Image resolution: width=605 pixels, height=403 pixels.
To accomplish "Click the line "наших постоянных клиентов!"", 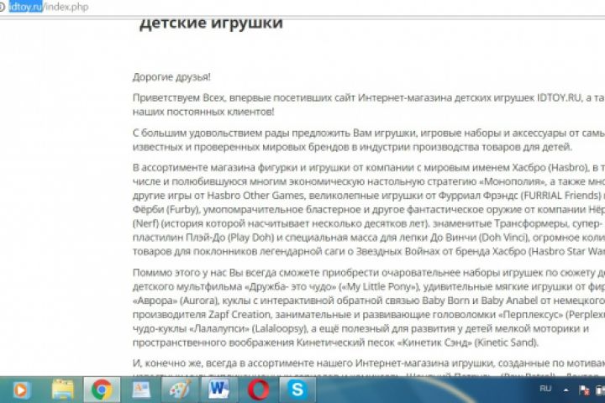I will pos(203,112).
